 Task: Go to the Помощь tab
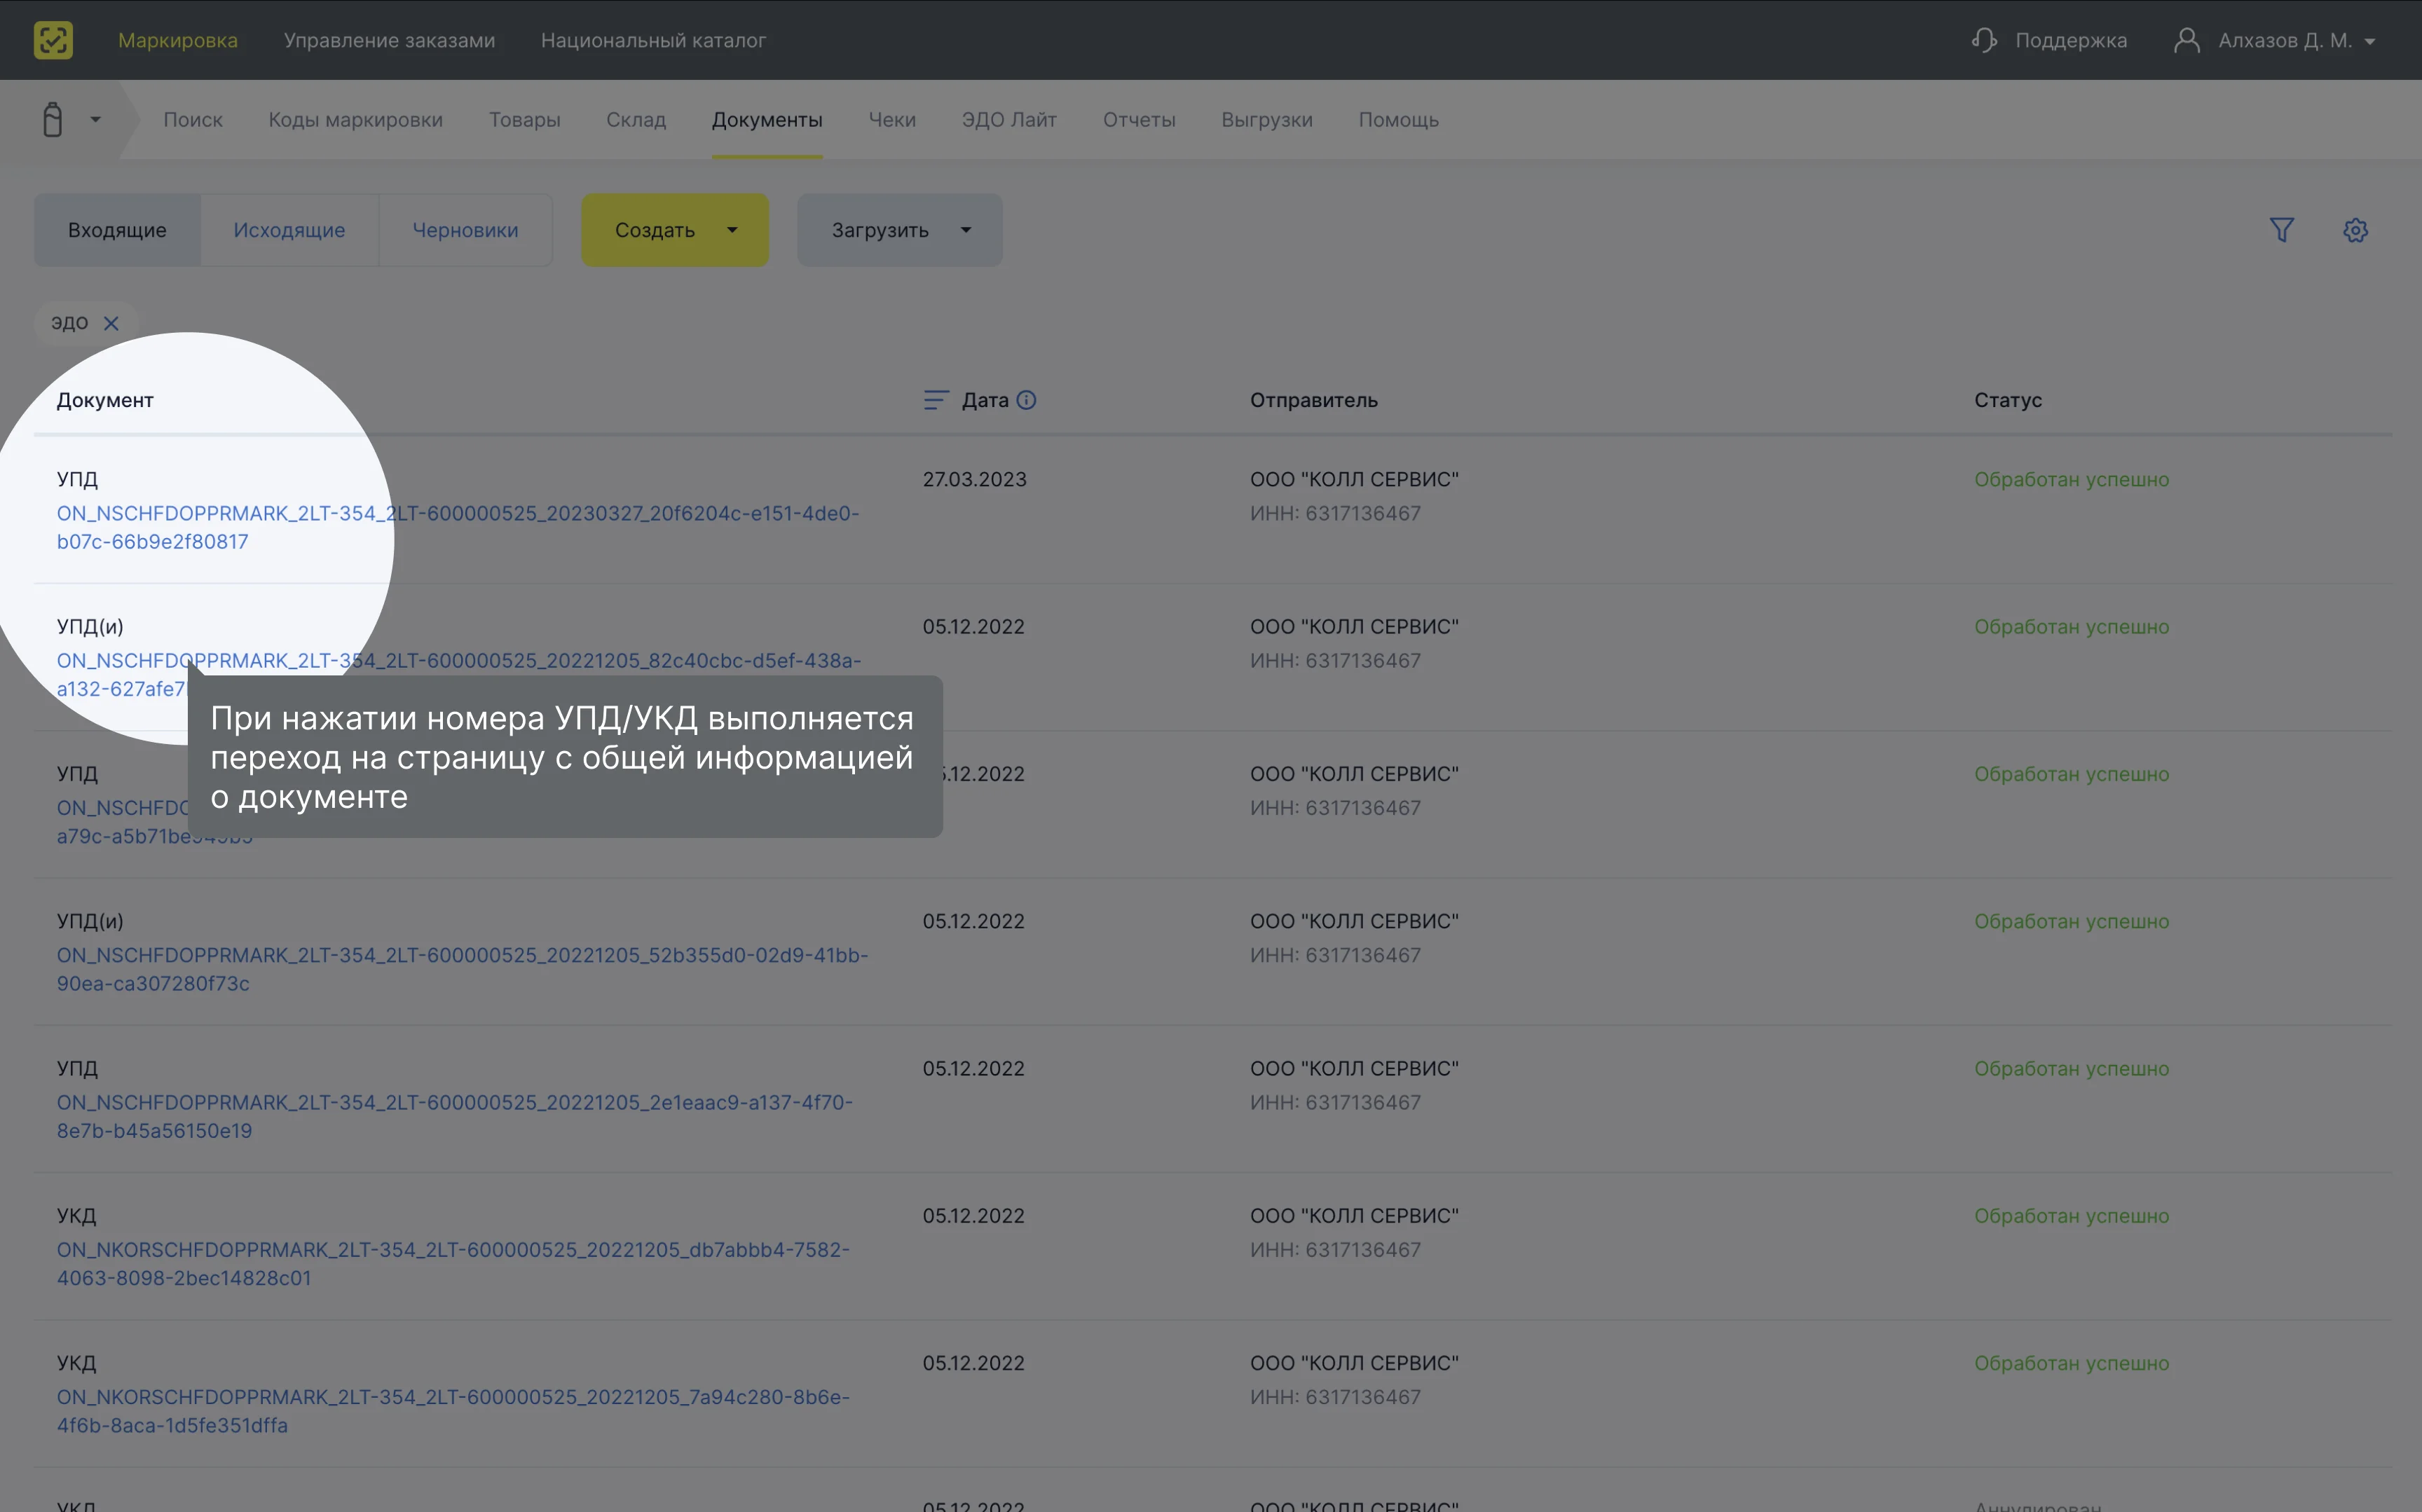[x=1398, y=119]
